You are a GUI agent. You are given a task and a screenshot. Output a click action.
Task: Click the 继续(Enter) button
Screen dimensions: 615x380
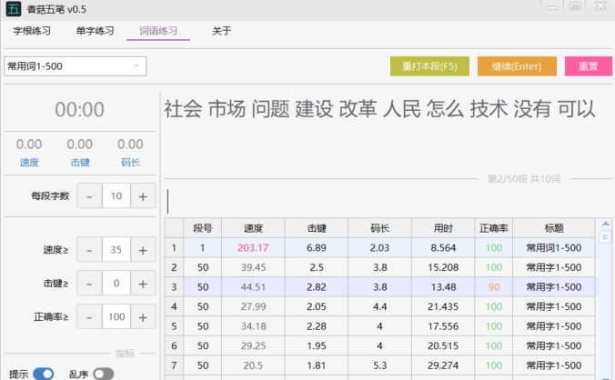[517, 66]
